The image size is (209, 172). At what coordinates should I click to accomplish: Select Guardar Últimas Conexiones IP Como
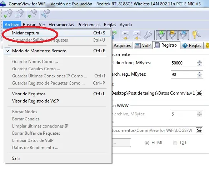click(57, 76)
